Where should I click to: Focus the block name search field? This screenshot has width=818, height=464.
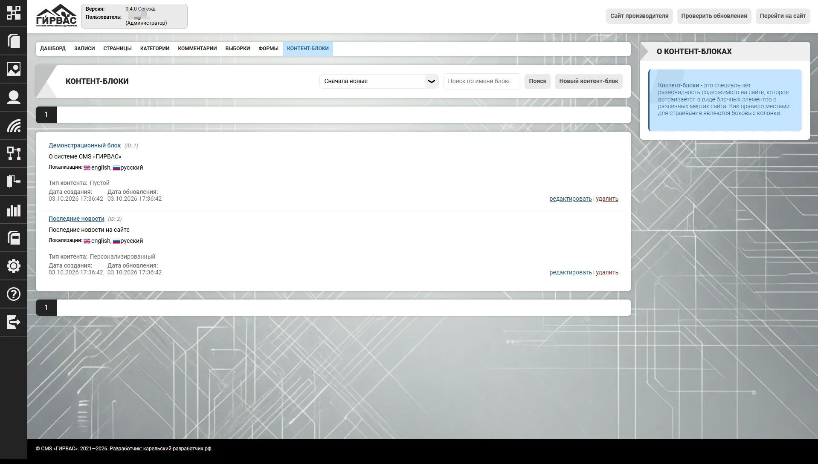pos(482,81)
